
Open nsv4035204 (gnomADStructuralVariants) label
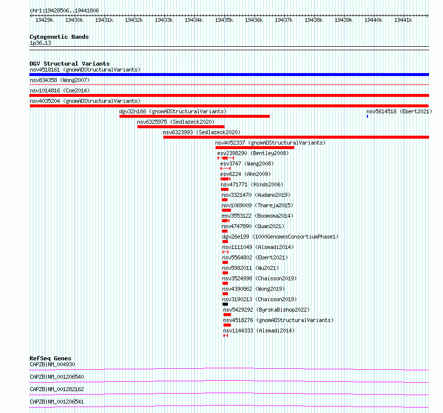[85, 101]
